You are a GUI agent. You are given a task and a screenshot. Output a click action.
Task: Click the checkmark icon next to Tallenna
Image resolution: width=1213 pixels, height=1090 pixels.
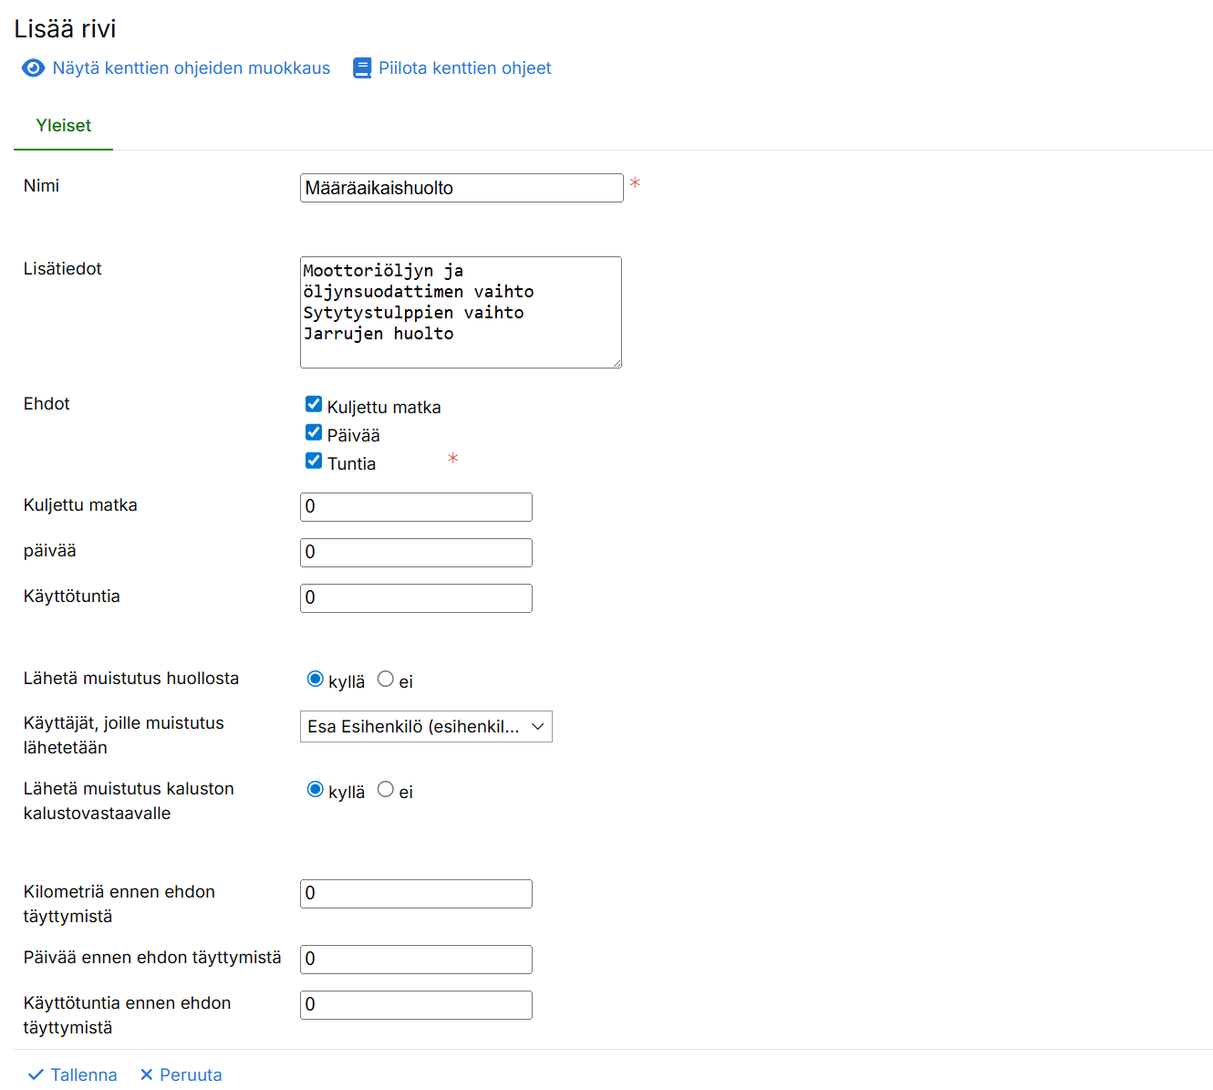click(36, 1074)
